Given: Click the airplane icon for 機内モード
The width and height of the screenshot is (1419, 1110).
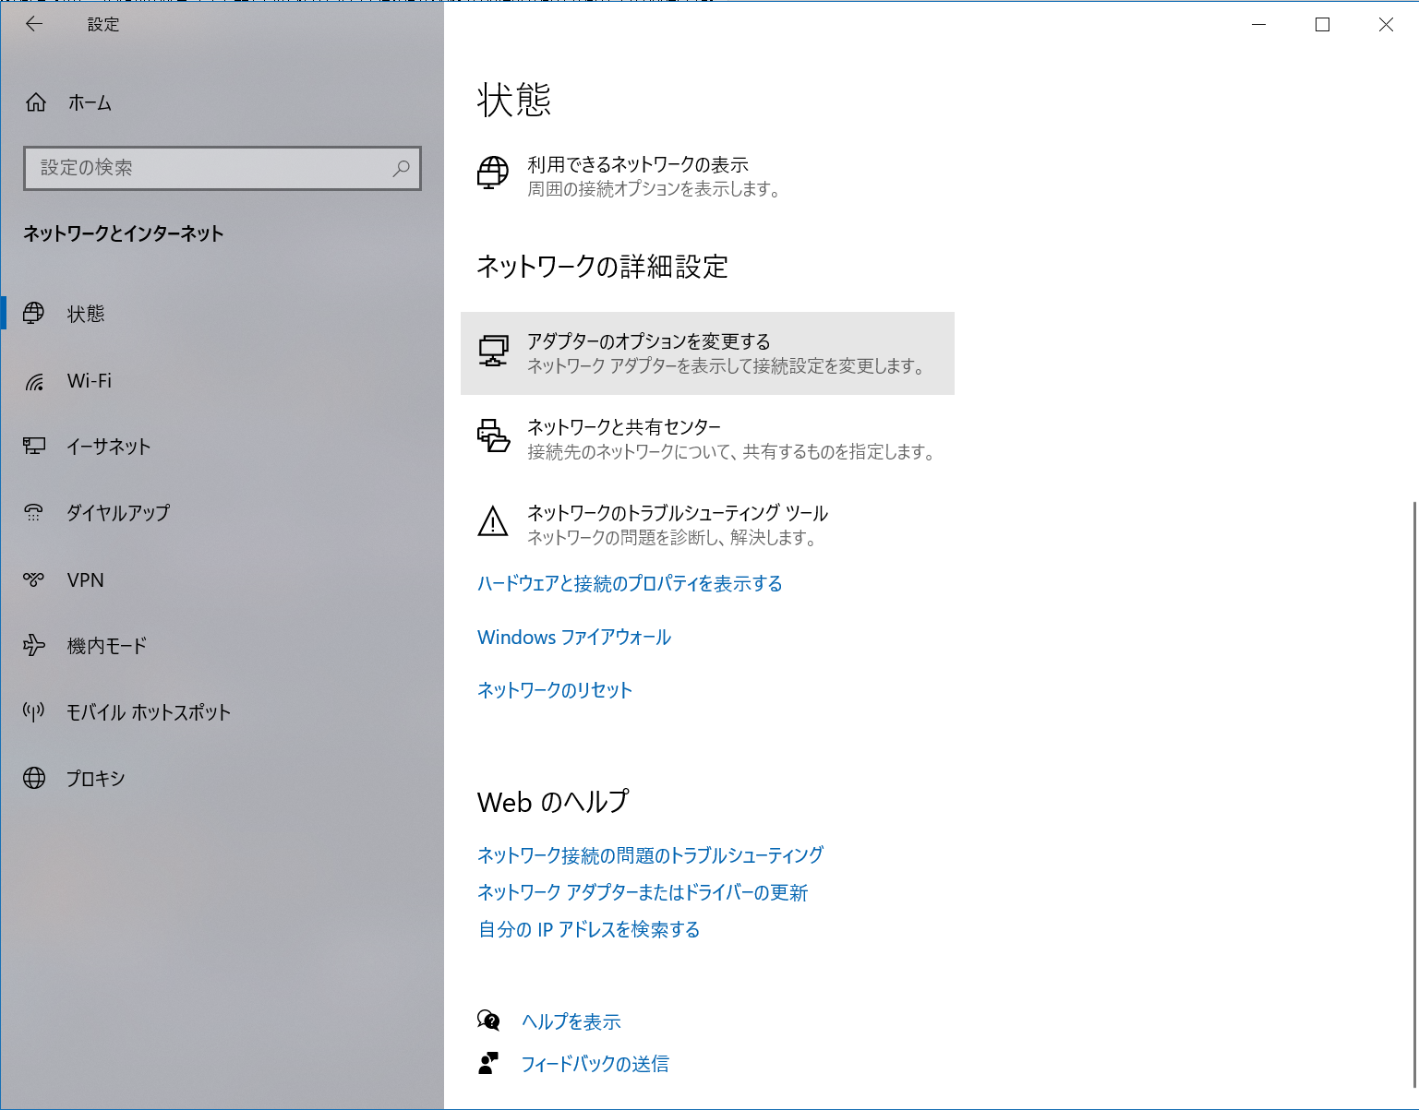Looking at the screenshot, I should tap(34, 646).
